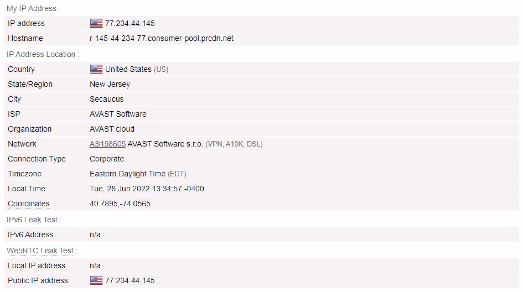523x292 pixels.
Task: Open the AS198605 network link
Action: pos(108,144)
